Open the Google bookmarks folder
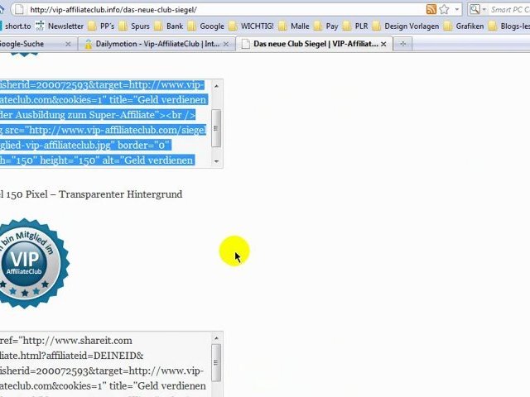Screen dimensions: 530x397 205,26
